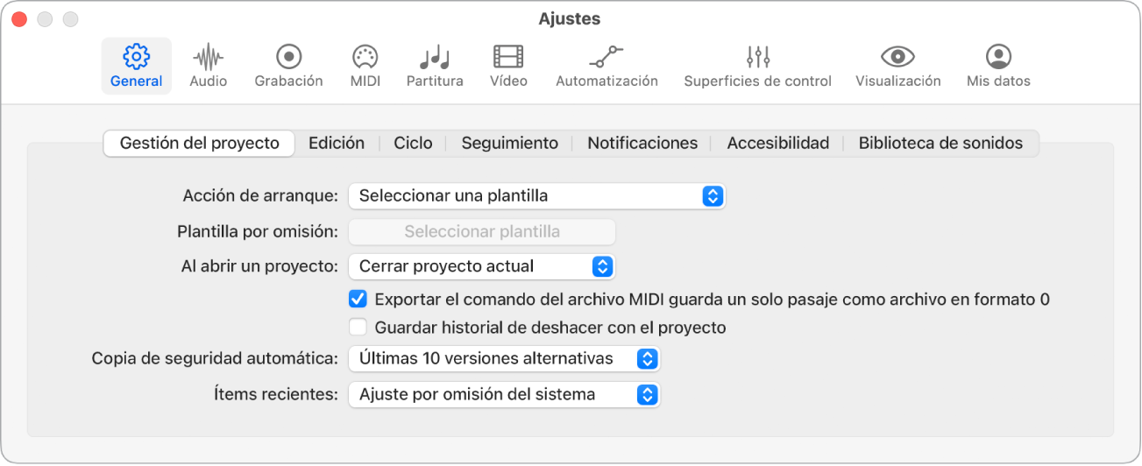Image resolution: width=1142 pixels, height=466 pixels.
Task: Open the Audio settings pane
Action: [208, 66]
